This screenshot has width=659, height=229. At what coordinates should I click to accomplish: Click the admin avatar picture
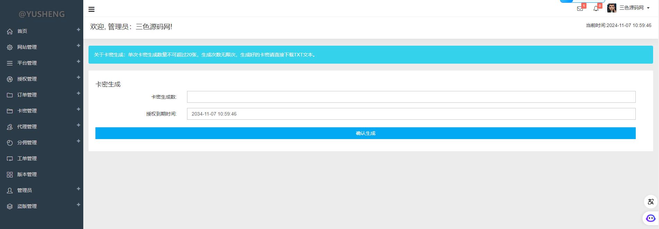(x=611, y=8)
